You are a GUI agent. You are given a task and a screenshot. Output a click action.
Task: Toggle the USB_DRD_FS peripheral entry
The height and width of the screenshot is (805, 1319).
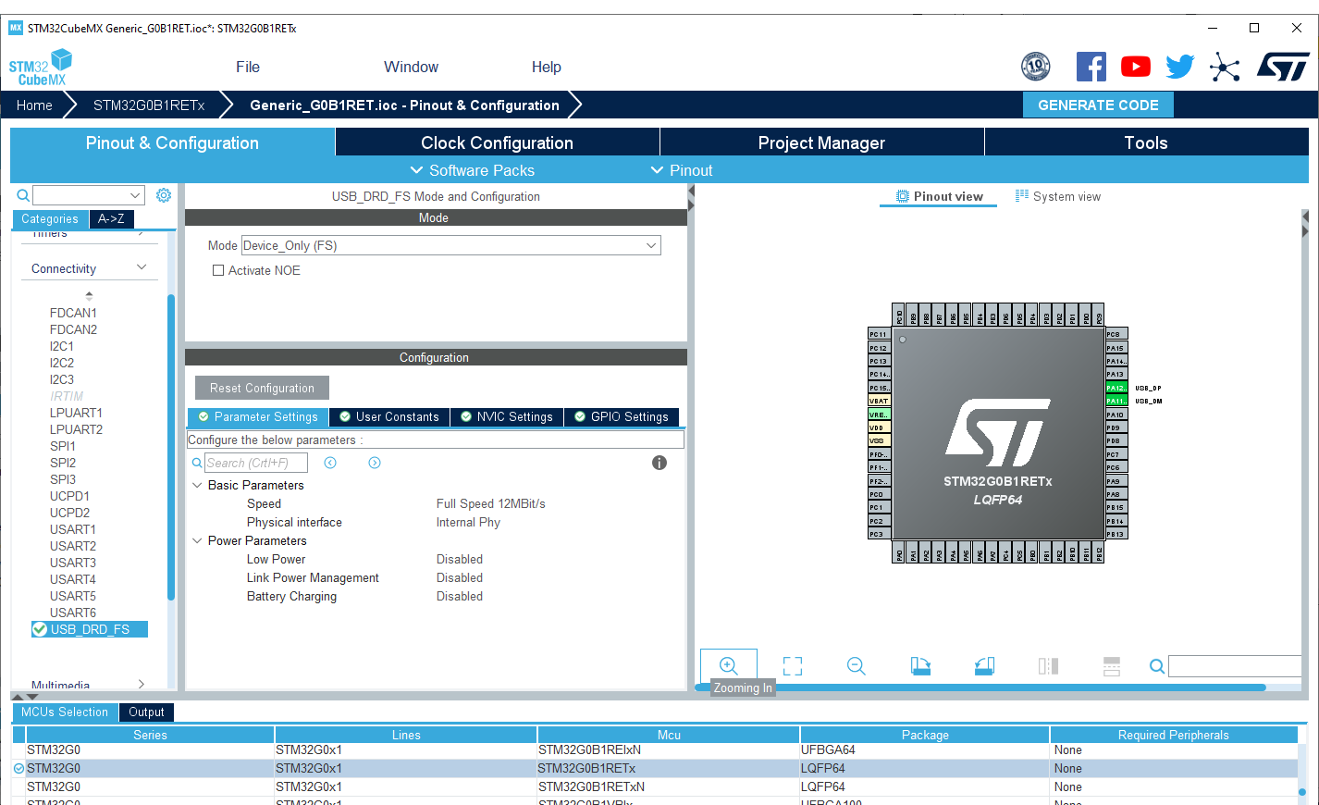pos(90,629)
